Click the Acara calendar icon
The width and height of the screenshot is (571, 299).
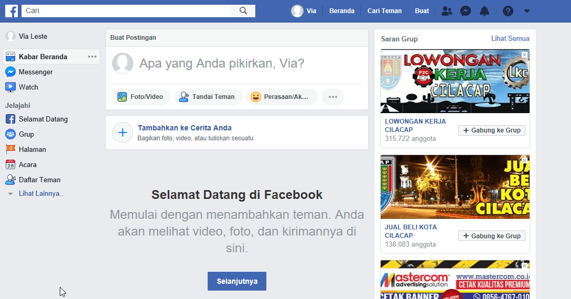click(10, 164)
